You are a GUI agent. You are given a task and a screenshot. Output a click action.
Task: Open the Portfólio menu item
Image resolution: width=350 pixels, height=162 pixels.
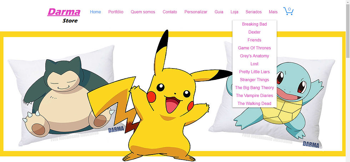[x=116, y=12]
